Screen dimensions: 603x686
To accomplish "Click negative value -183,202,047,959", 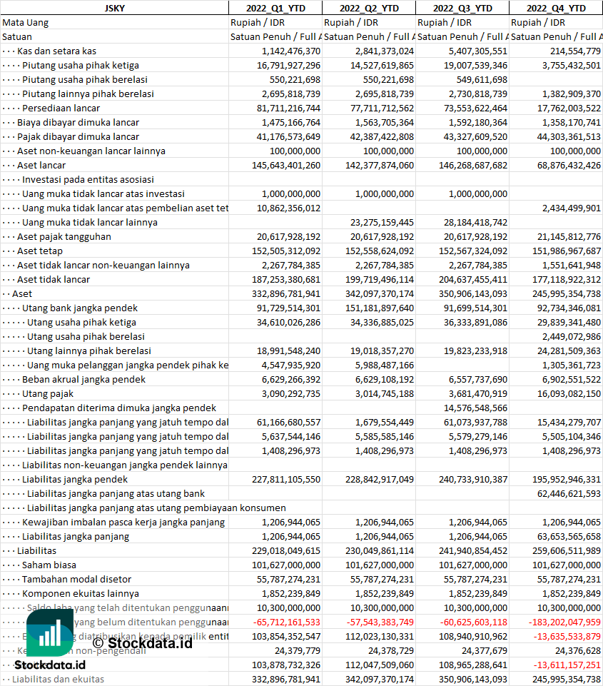I will tap(564, 622).
